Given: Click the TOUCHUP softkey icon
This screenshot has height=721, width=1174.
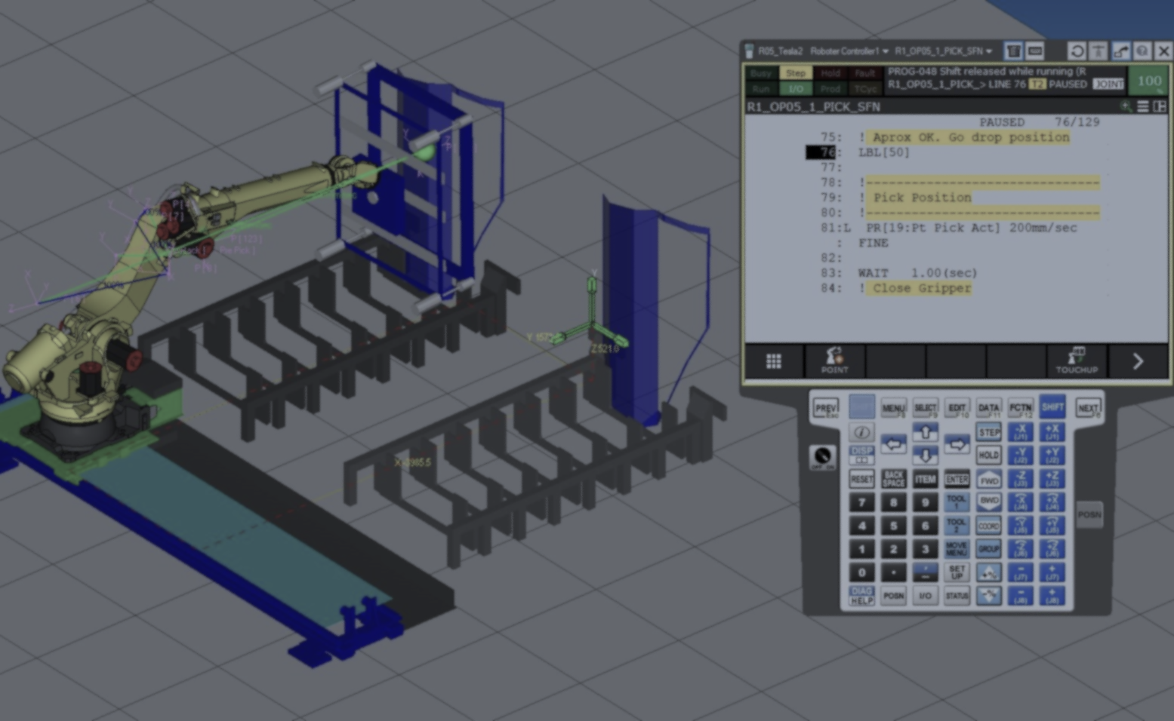Looking at the screenshot, I should click(x=1077, y=360).
